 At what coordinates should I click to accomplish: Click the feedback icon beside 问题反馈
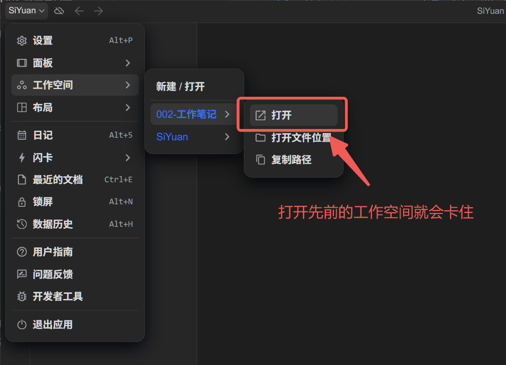point(22,274)
